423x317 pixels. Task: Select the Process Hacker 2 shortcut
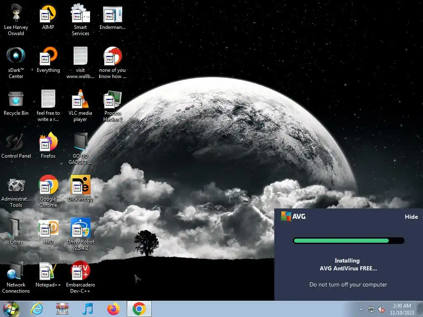112,106
